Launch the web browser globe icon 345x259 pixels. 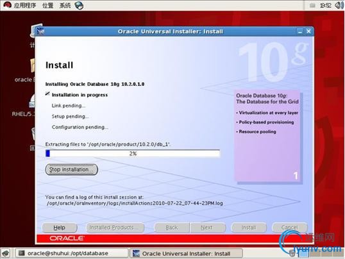pos(79,5)
